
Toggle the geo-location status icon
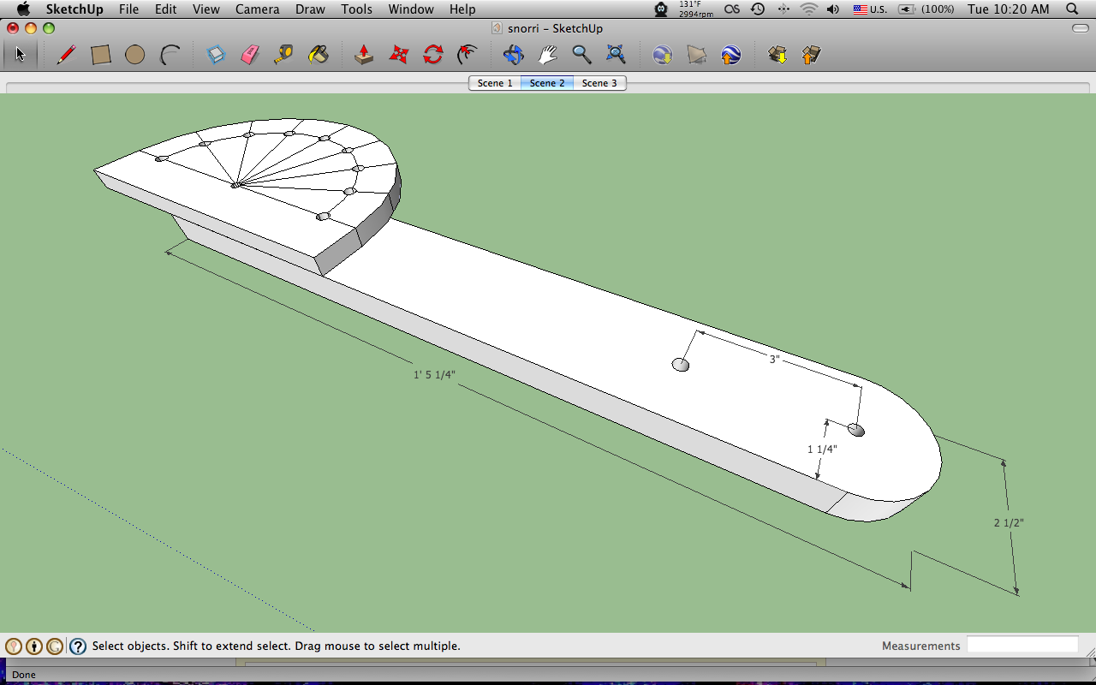14,646
